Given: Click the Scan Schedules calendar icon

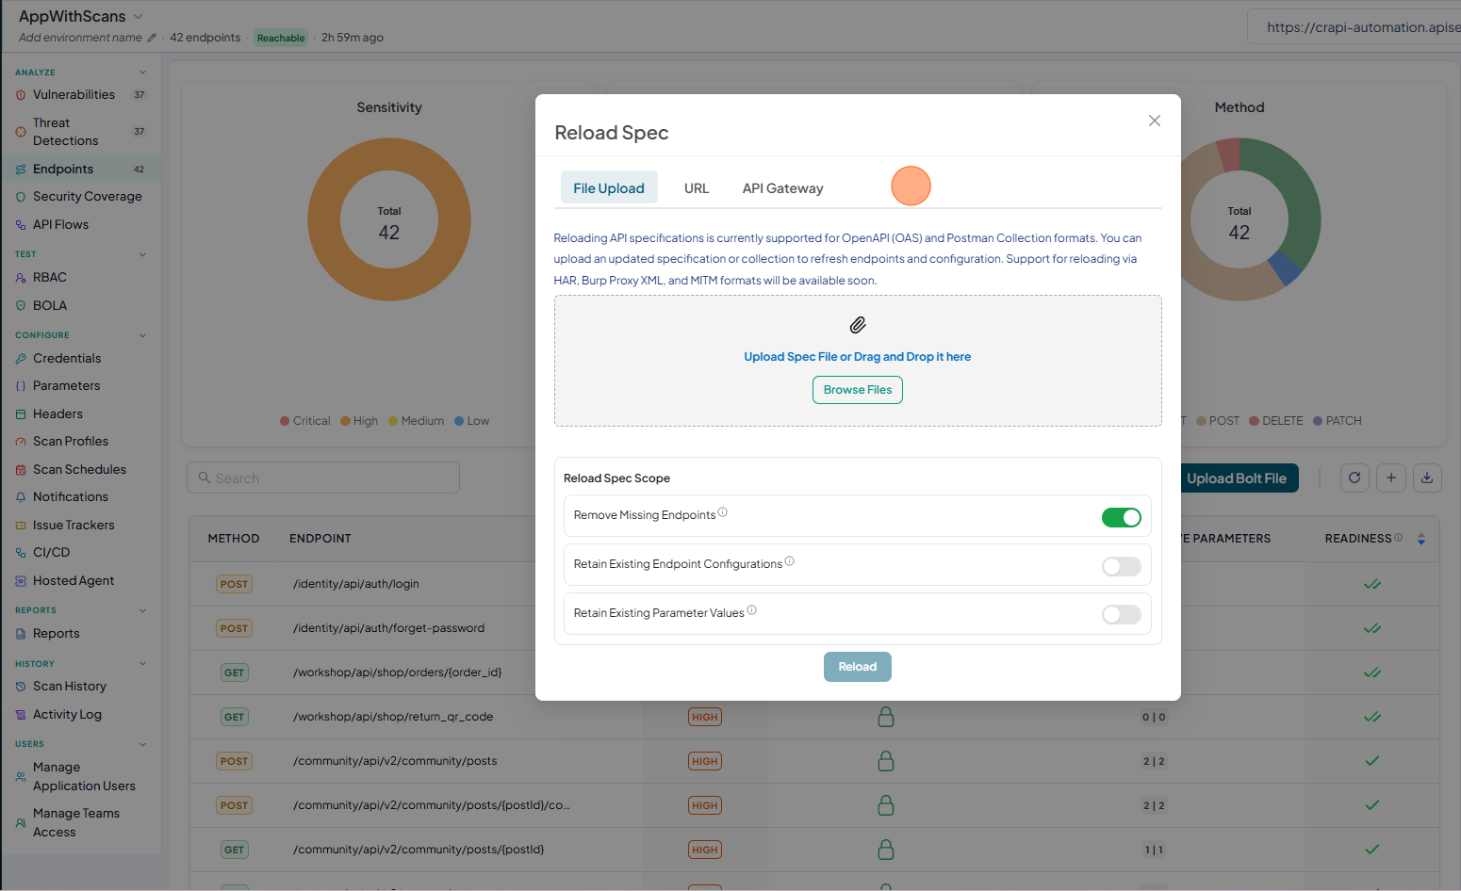Looking at the screenshot, I should (21, 470).
